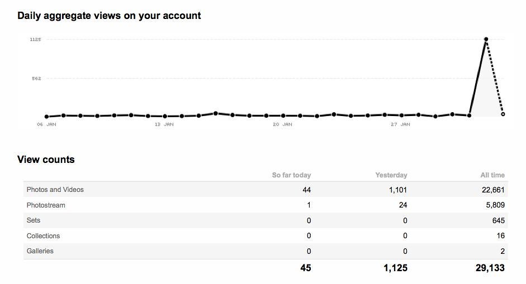
Task: Click the Sets row label
Action: coord(34,220)
